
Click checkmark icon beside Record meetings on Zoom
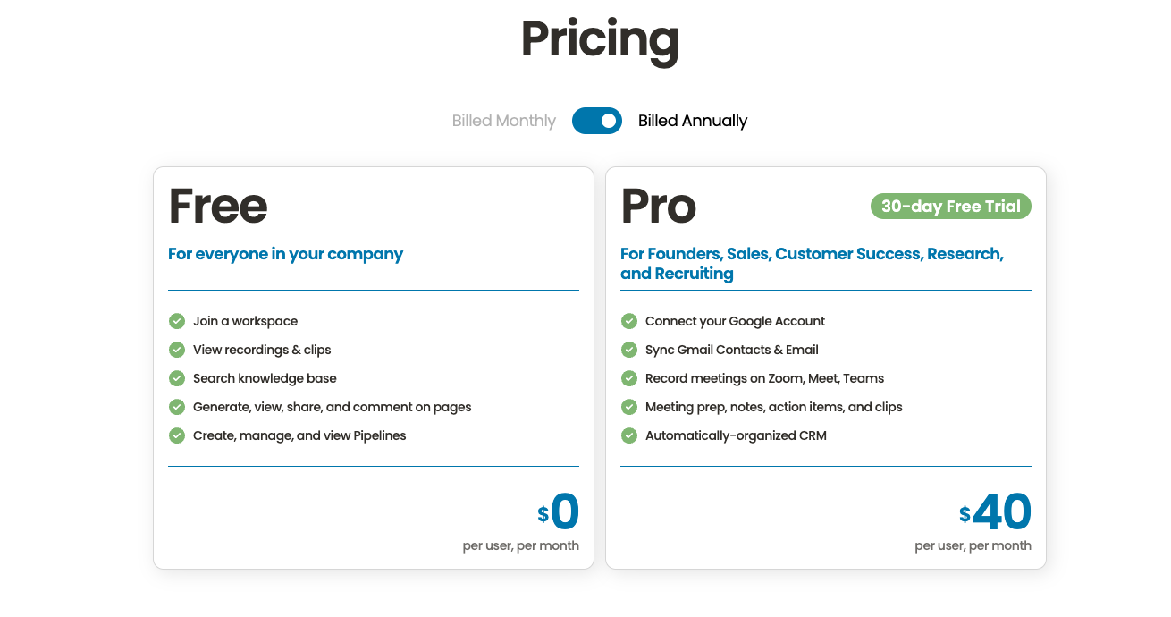(x=629, y=378)
